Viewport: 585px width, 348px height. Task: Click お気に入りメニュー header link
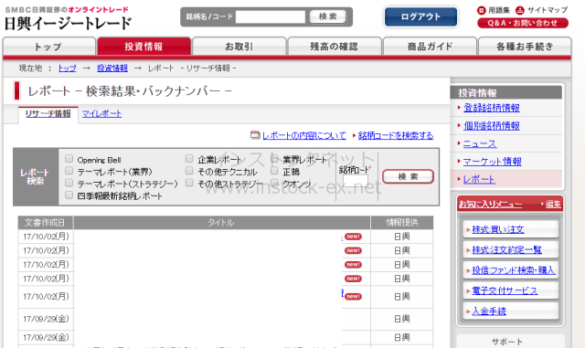490,205
